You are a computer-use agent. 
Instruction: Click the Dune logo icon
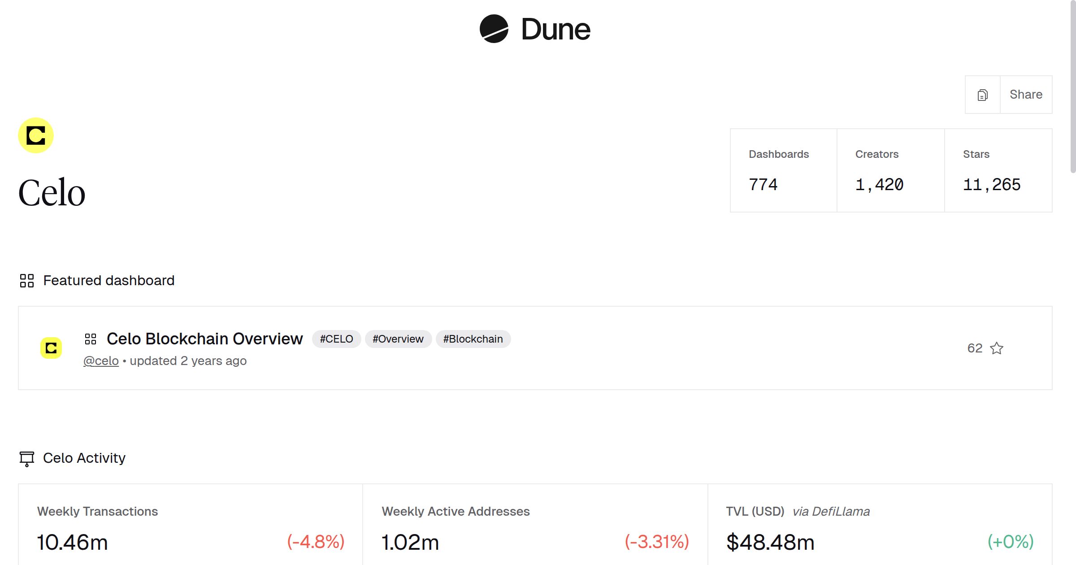pyautogui.click(x=494, y=29)
